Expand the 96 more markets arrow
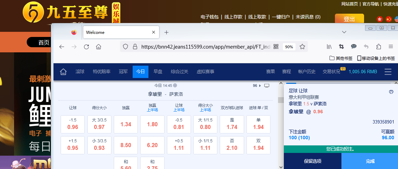The width and height of the screenshot is (398, 169). click(257, 86)
